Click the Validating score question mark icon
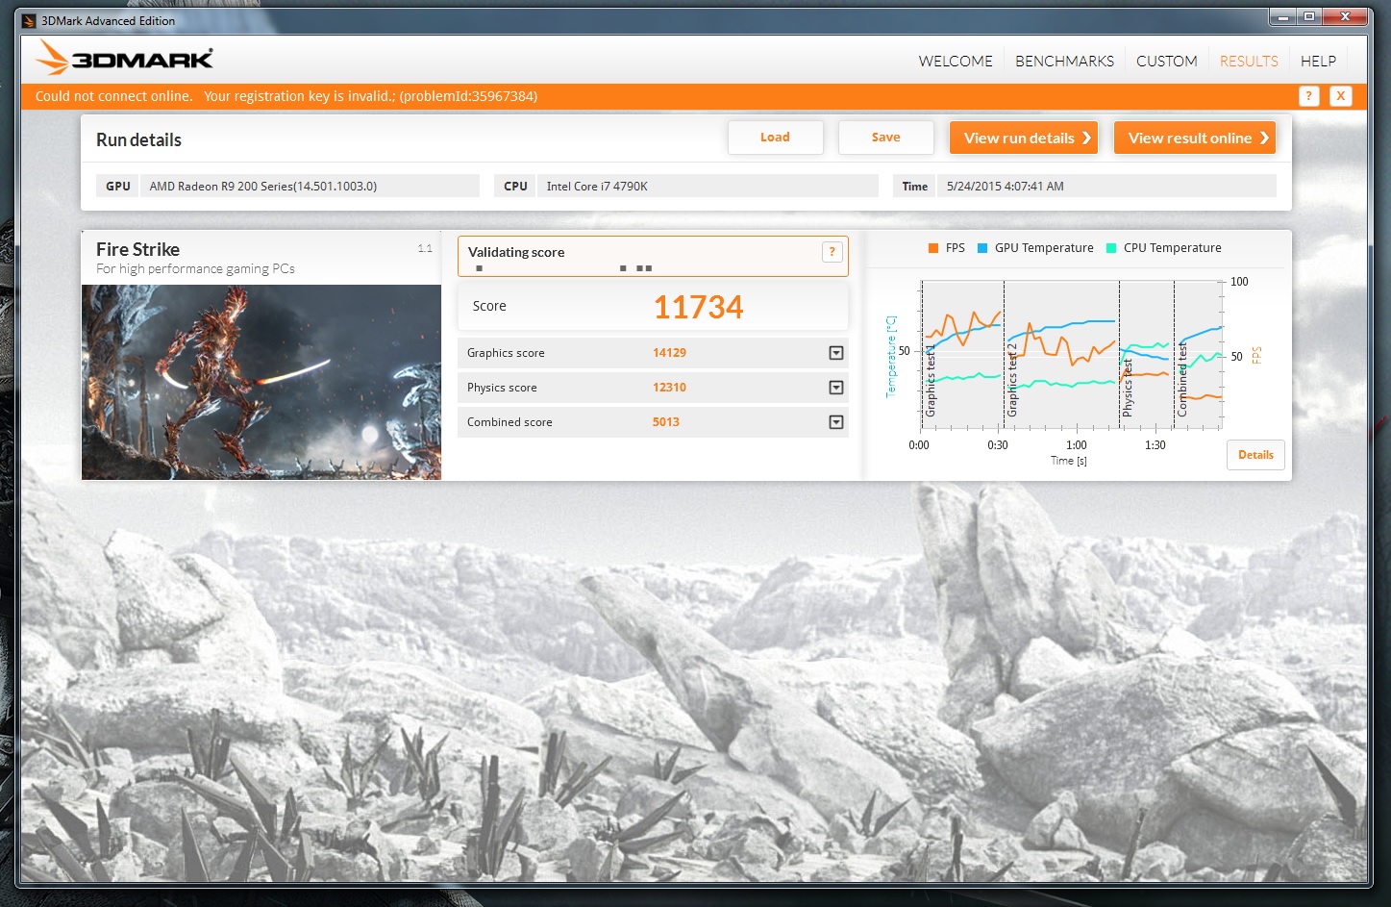 tap(832, 252)
